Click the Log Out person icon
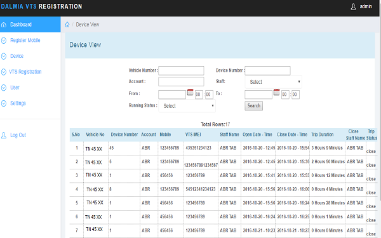This screenshot has height=238, width=381. tap(4, 135)
